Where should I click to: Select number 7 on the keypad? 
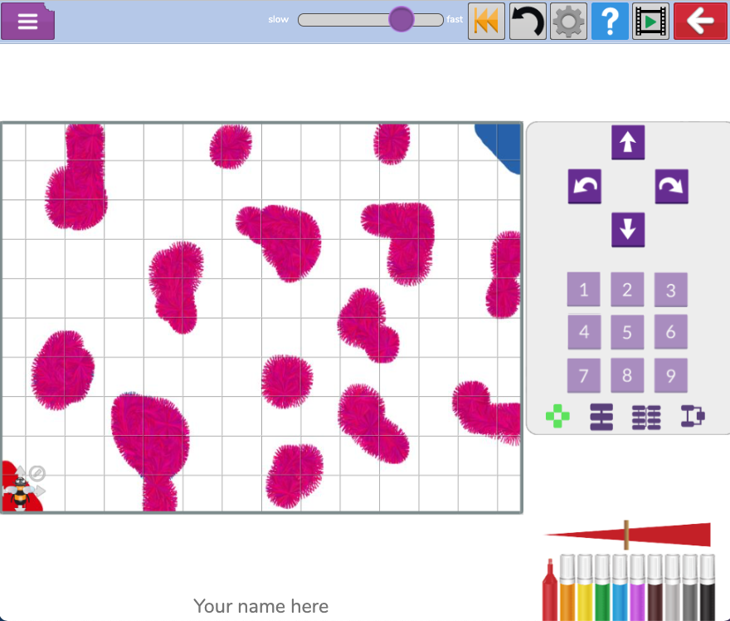584,375
